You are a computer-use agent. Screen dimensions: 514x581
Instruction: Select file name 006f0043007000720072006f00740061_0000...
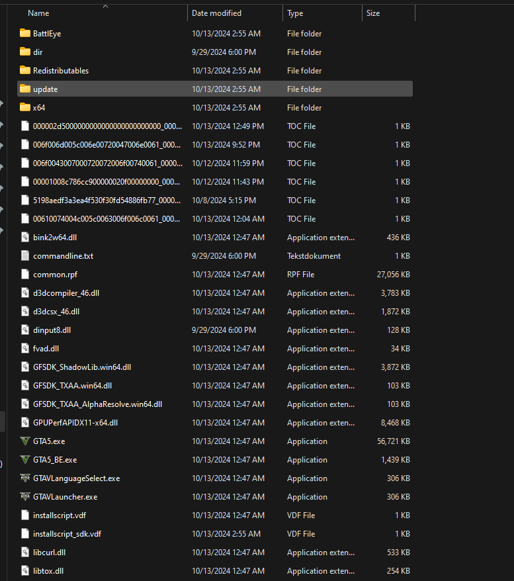pos(108,163)
